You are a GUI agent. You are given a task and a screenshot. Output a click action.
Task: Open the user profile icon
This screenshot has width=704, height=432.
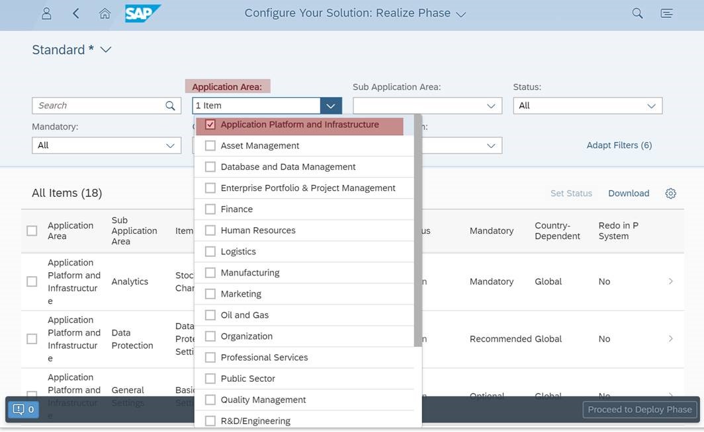tap(46, 13)
